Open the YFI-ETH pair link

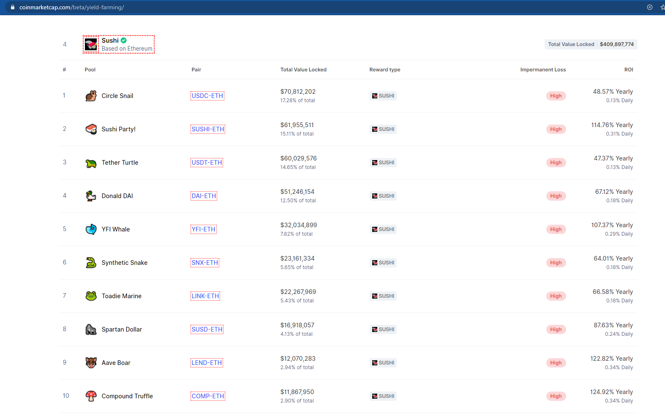click(x=204, y=229)
